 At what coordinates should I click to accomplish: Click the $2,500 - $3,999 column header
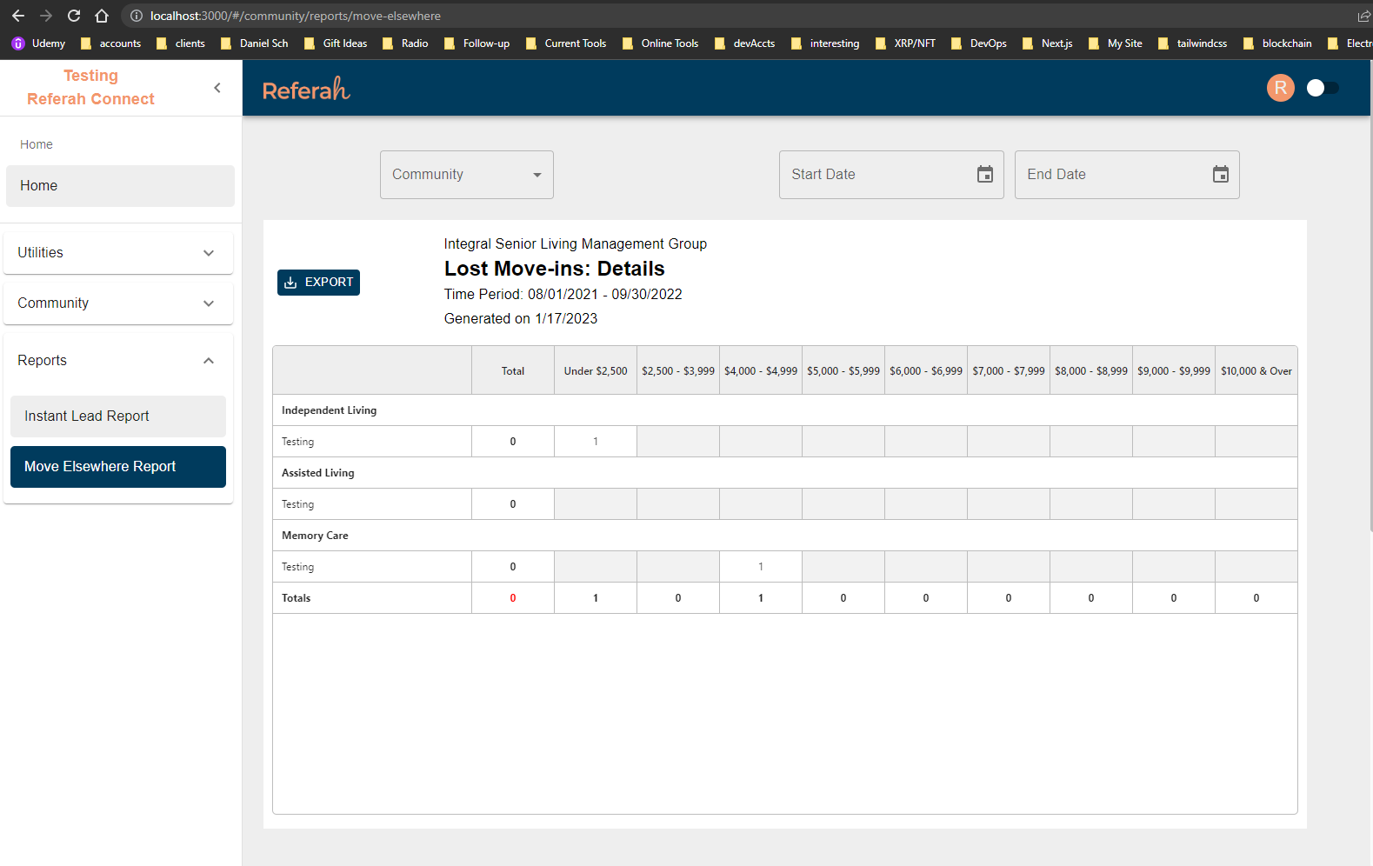(x=678, y=371)
